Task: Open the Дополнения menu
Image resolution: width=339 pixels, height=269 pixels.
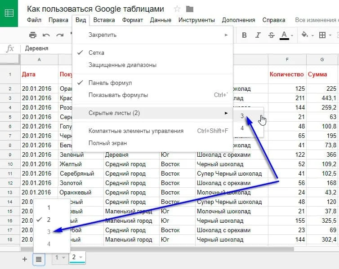Action: pyautogui.click(x=238, y=20)
